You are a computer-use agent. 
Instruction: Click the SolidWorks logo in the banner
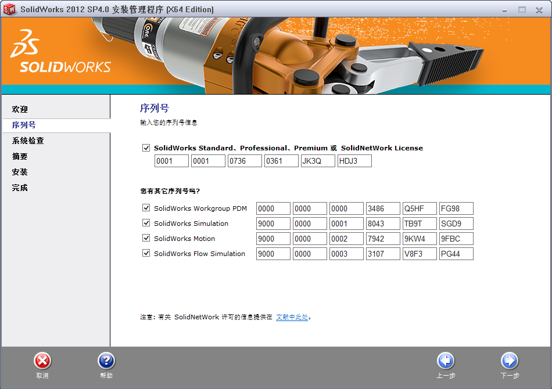[60, 51]
